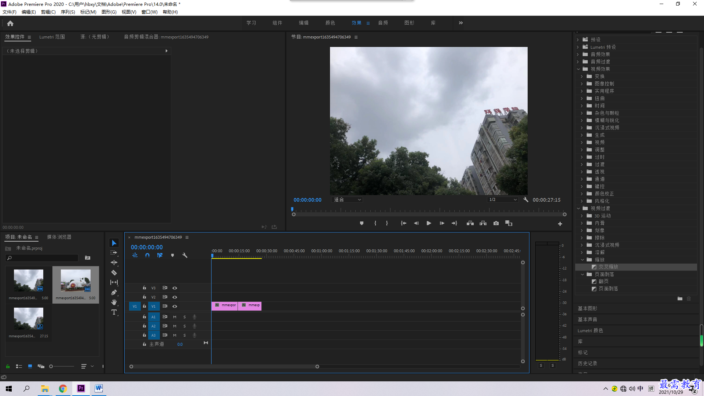
Task: Select the Type tool
Action: [114, 312]
